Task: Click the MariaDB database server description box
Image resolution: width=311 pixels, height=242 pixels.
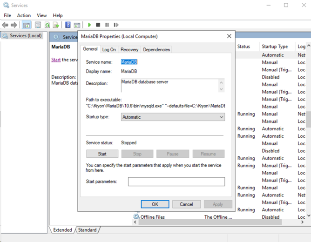Action: point(170,86)
